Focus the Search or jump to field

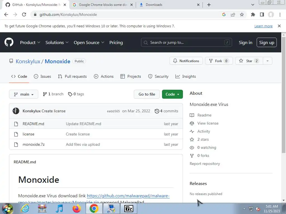pos(186,42)
